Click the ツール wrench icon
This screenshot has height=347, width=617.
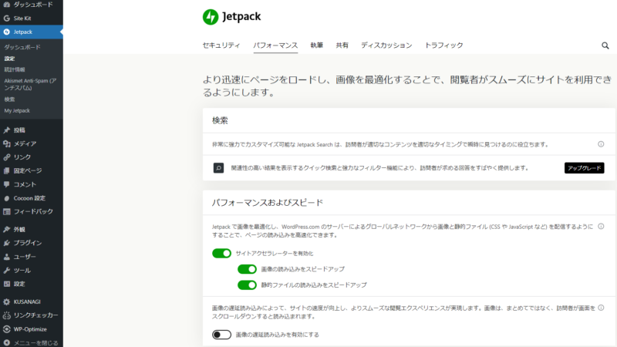tap(7, 271)
